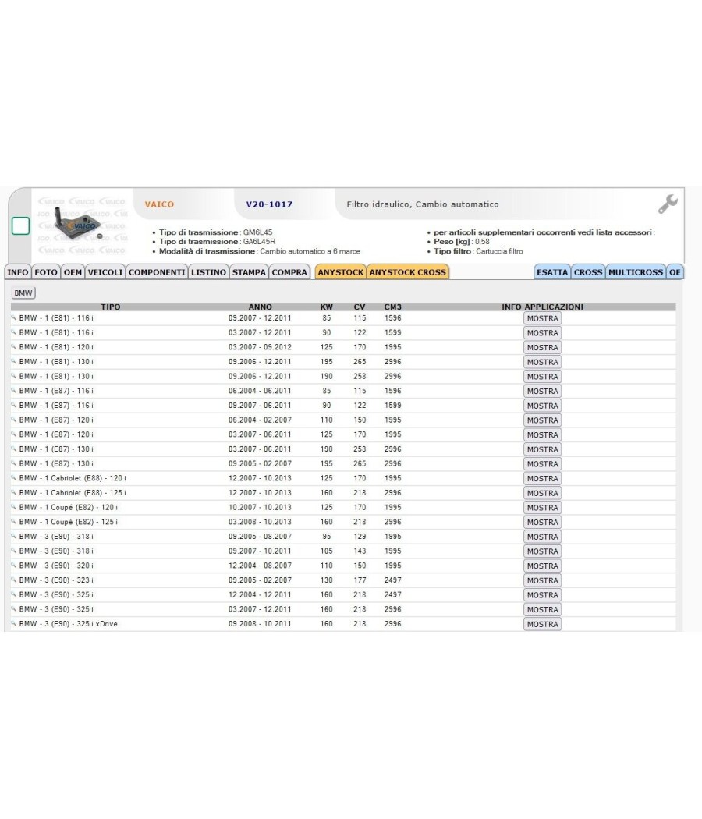Click magnifier icon for BMW 3 (E90) 325 i xDrive

tap(13, 624)
